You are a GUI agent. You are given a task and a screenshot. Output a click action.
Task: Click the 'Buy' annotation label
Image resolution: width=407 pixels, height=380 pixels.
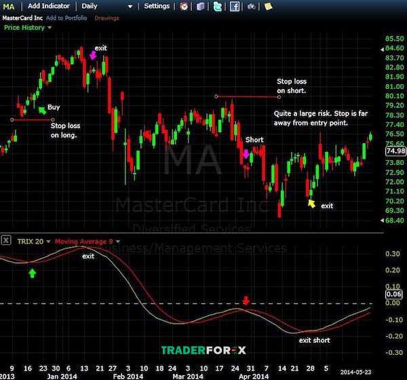54,107
